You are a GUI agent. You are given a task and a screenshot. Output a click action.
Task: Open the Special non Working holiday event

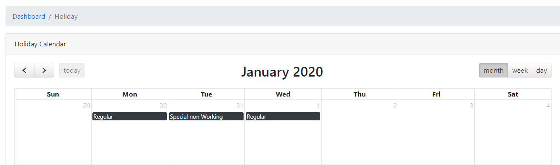206,117
